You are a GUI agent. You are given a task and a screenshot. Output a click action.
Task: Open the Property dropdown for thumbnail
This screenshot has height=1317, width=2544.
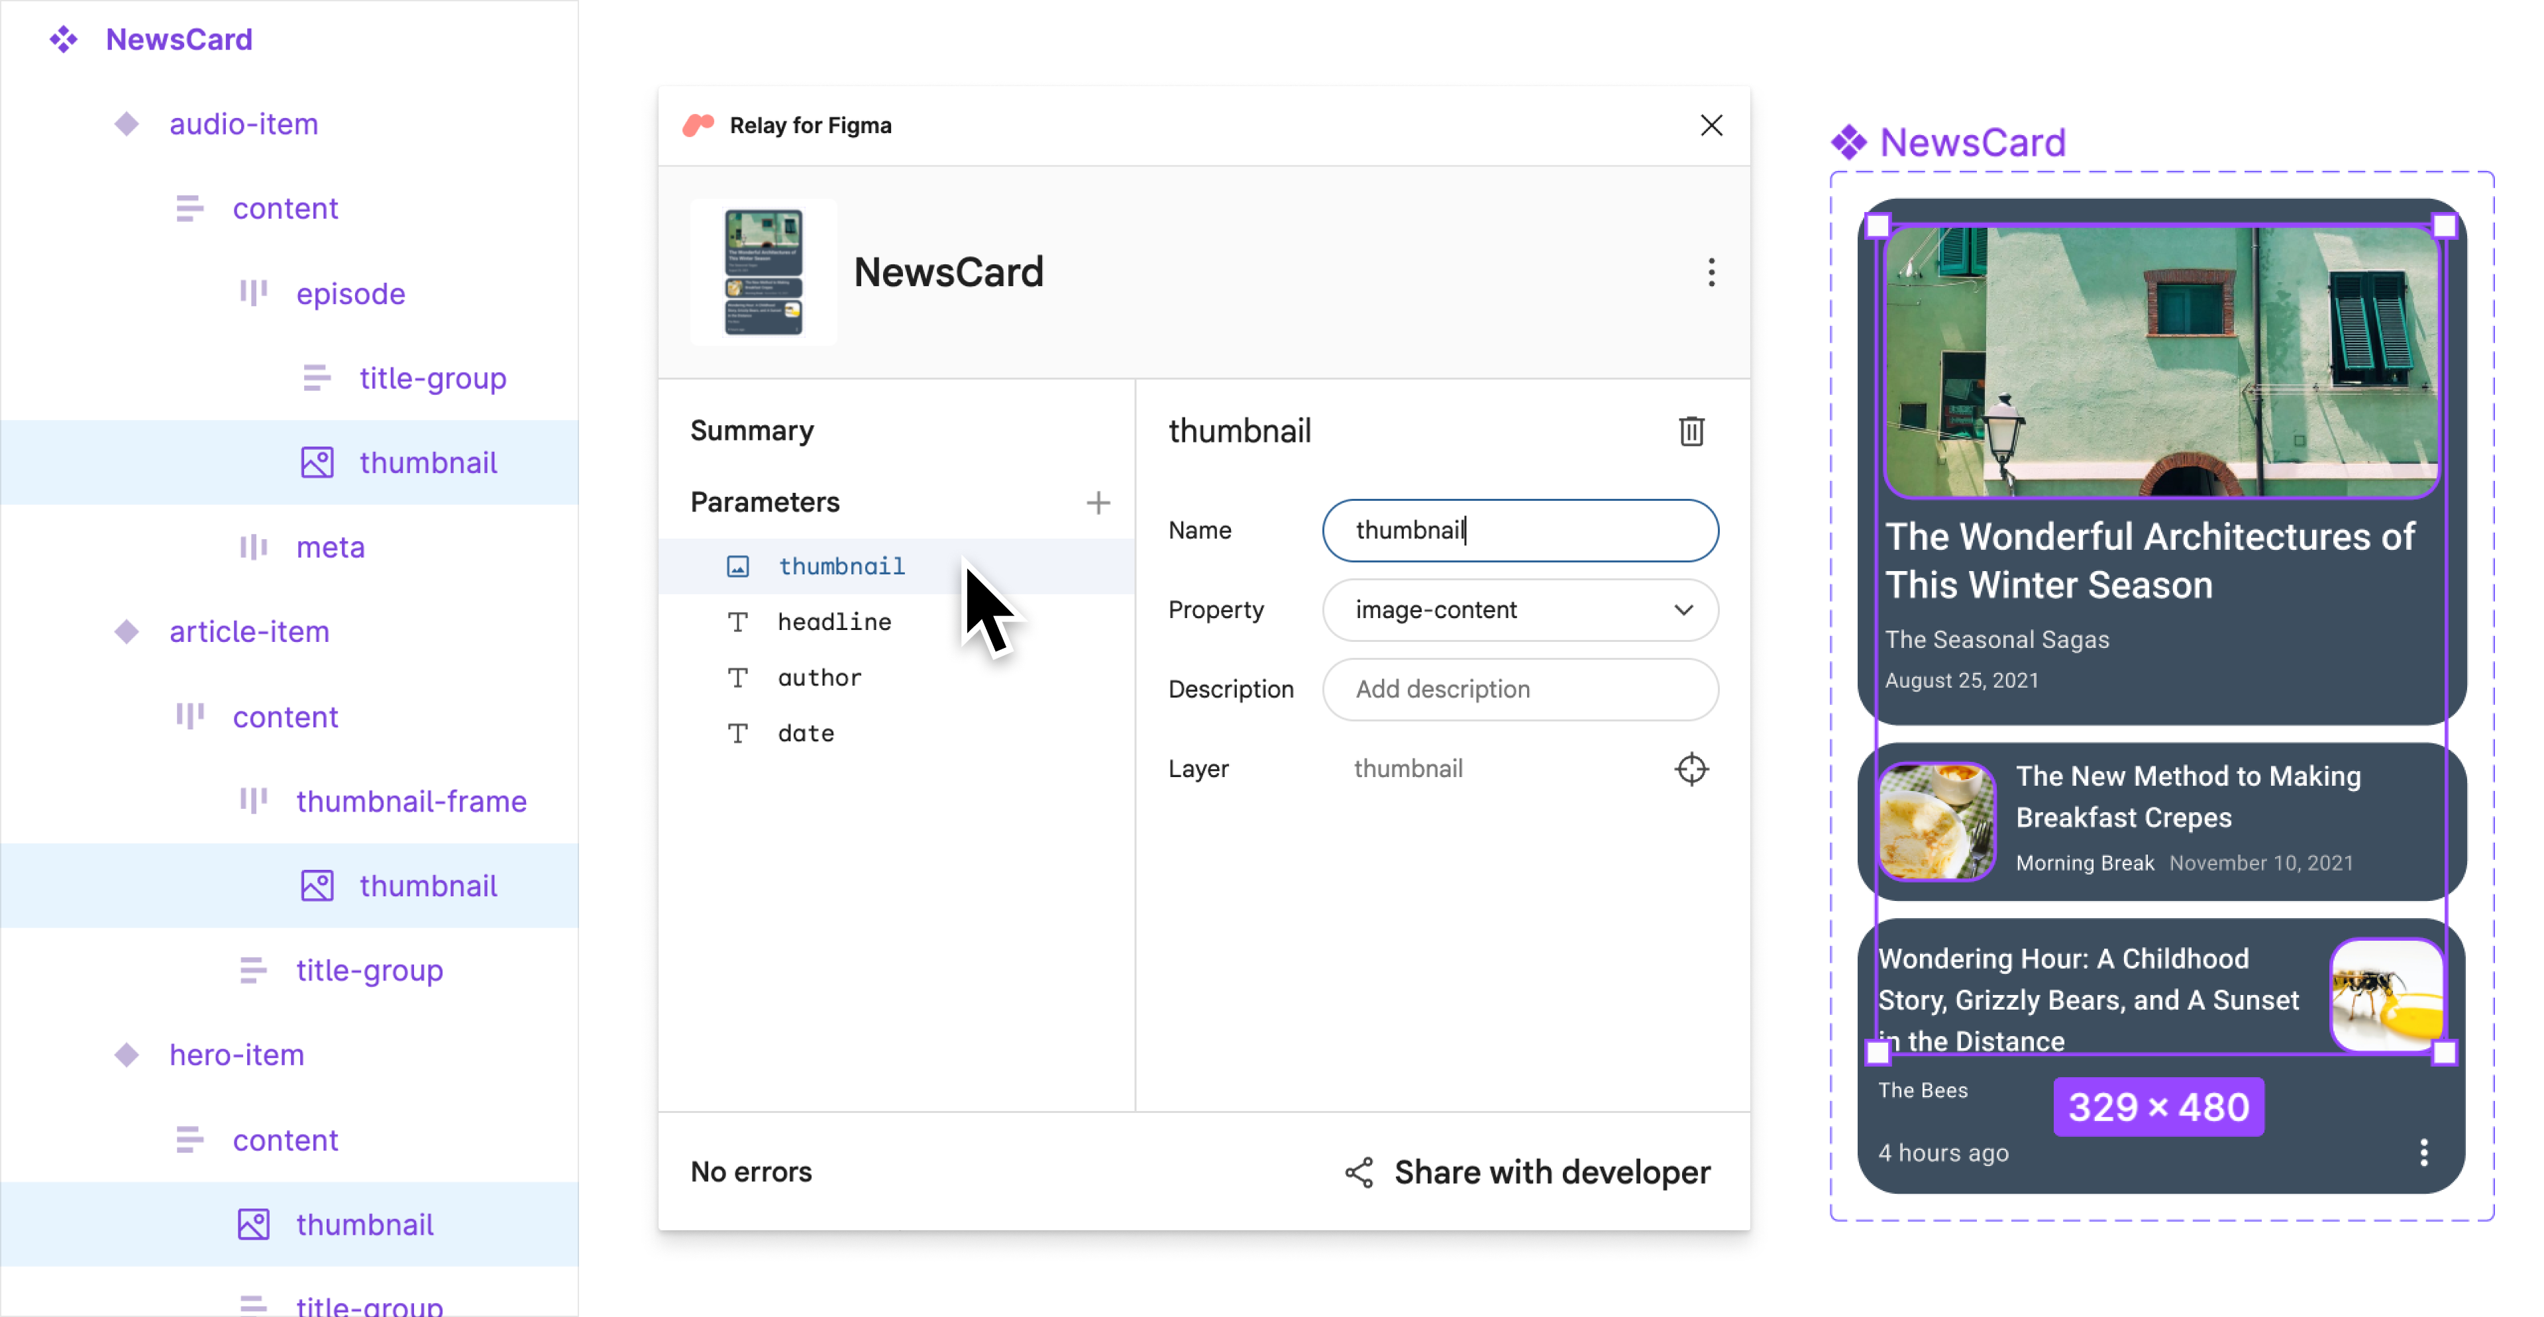(x=1521, y=608)
